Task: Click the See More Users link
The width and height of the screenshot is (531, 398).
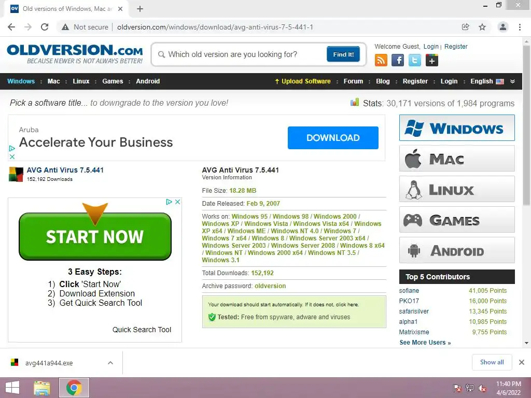Action: tap(425, 343)
